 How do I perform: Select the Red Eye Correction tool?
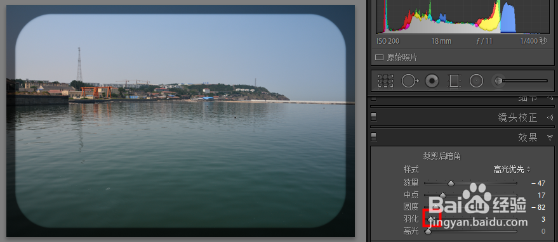432,81
